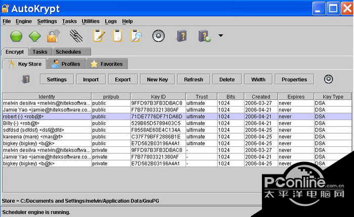Select private bigkey (bigkey) <b@k> row
Screen dimensions: 354x217
point(177,164)
